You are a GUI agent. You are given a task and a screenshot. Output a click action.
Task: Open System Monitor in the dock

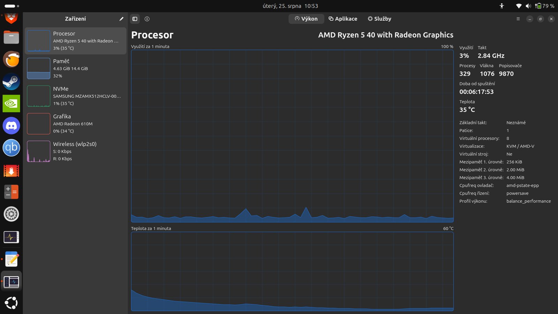pyautogui.click(x=12, y=237)
